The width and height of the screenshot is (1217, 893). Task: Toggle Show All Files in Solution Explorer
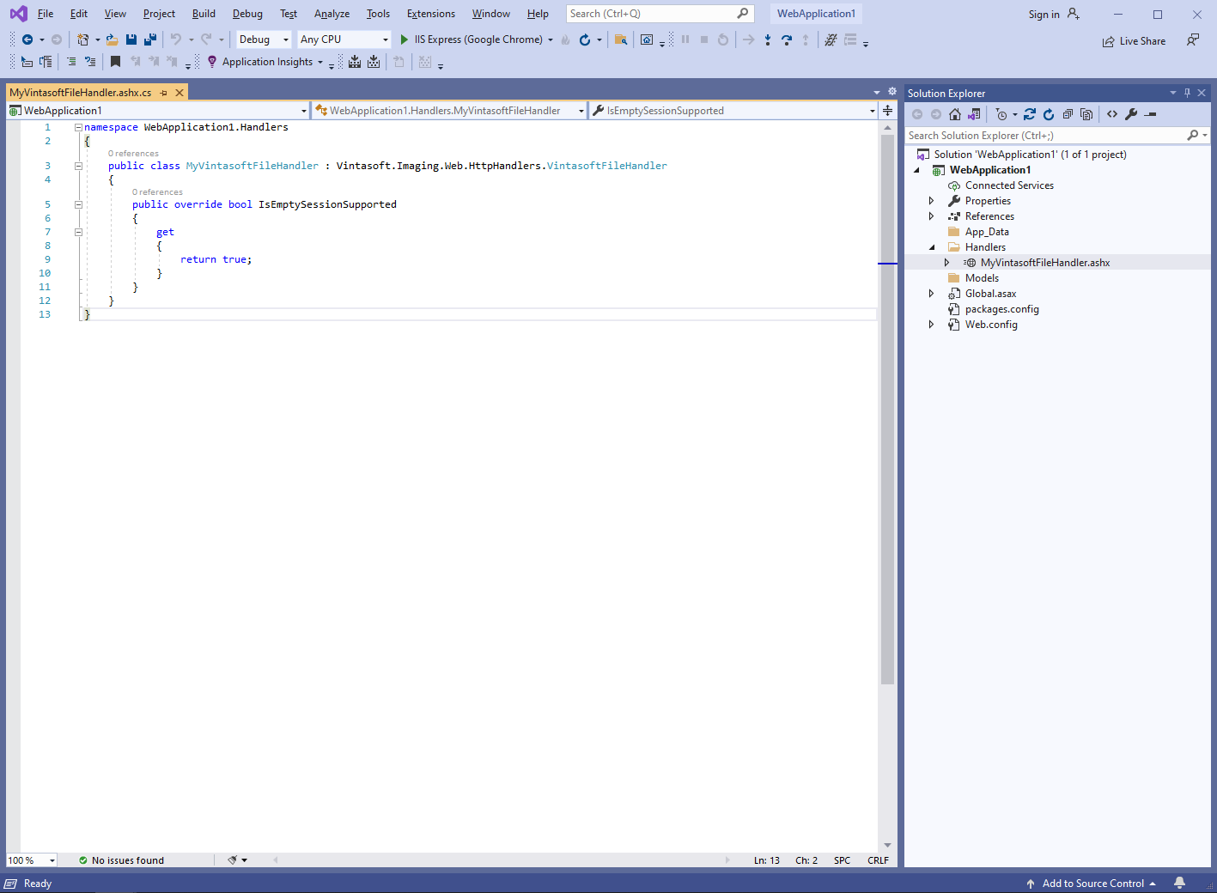(x=1086, y=114)
